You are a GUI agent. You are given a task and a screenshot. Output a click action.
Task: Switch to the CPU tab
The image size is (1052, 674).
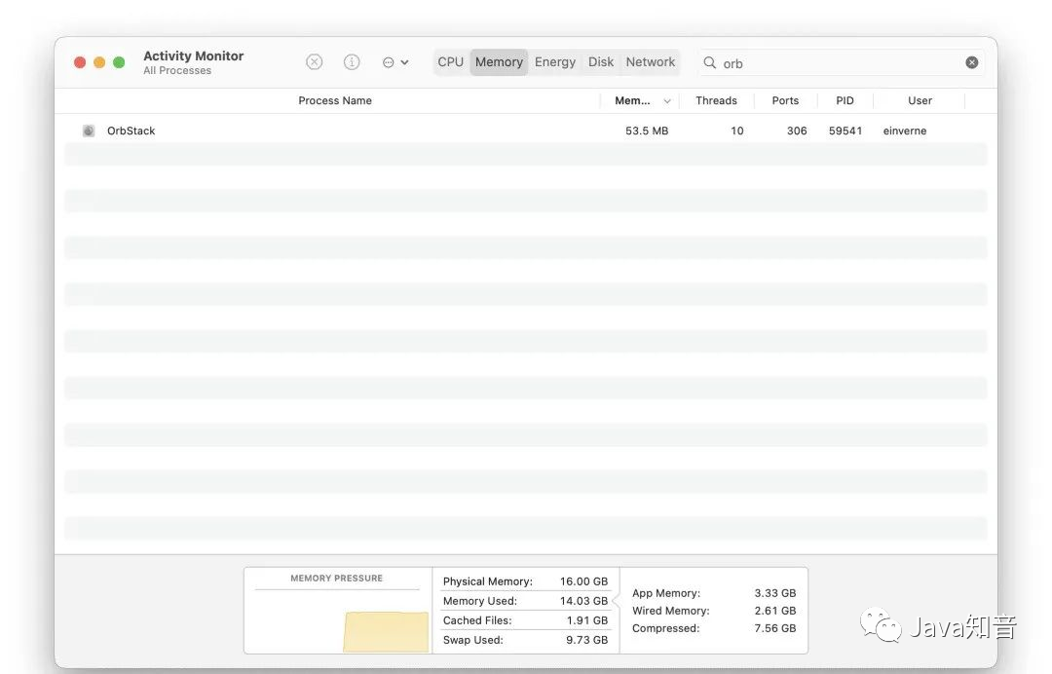450,62
